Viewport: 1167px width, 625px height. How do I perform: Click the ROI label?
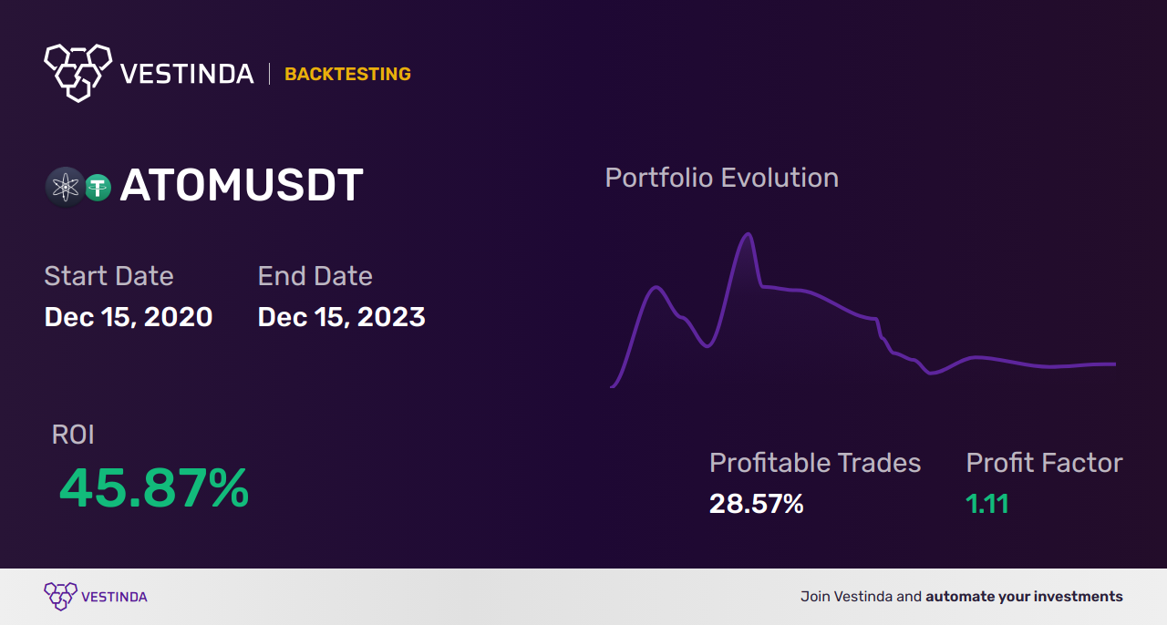tap(73, 435)
